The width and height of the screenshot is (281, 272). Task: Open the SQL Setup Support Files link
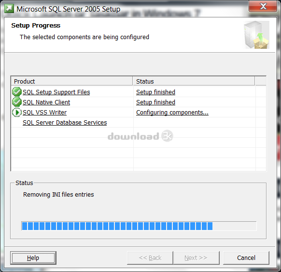tap(56, 92)
